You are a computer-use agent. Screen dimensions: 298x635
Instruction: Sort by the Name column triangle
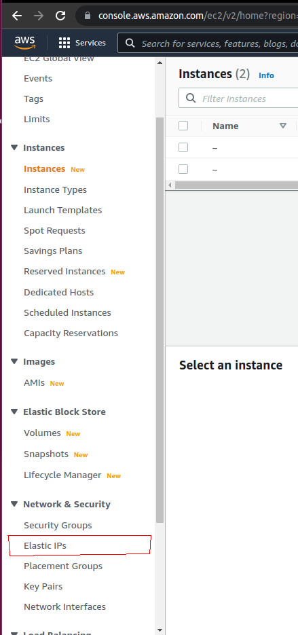(283, 126)
